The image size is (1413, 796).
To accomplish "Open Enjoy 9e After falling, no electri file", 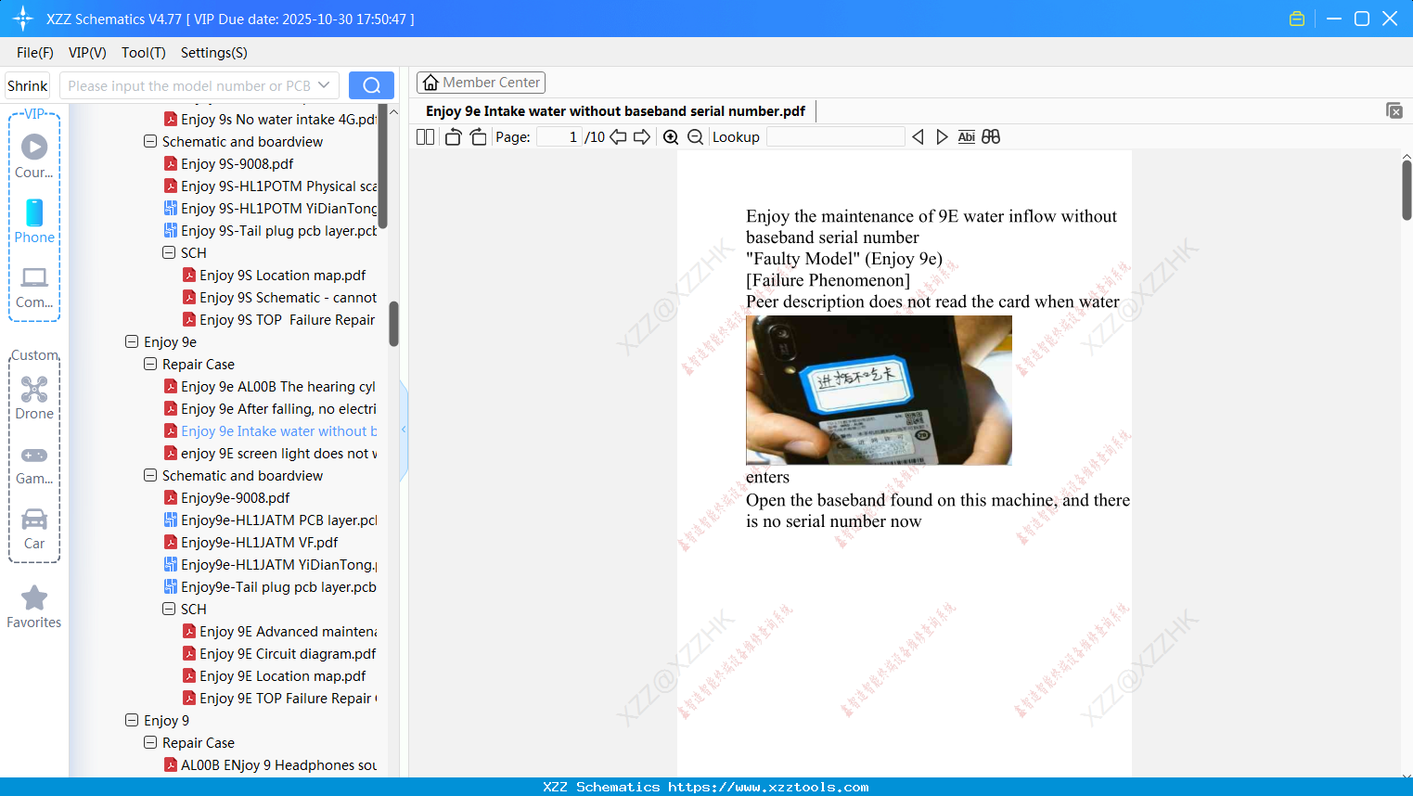I will pos(270,408).
